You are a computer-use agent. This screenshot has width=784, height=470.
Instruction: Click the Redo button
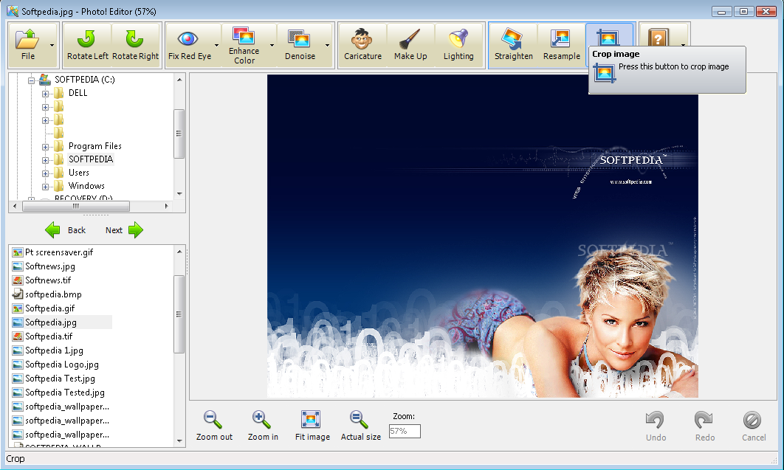click(x=704, y=426)
